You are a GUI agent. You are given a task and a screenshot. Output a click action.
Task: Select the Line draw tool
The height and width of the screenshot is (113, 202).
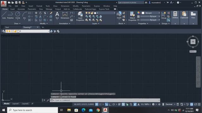[4, 15]
